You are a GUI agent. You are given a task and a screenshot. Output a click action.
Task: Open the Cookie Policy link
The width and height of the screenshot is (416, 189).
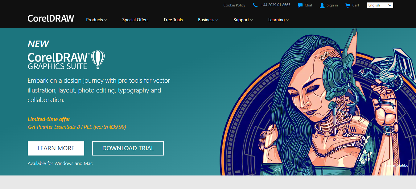pos(234,5)
